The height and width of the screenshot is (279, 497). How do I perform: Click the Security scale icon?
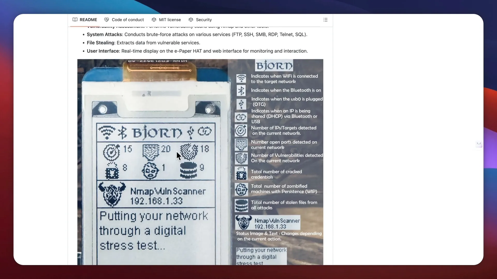(x=191, y=20)
